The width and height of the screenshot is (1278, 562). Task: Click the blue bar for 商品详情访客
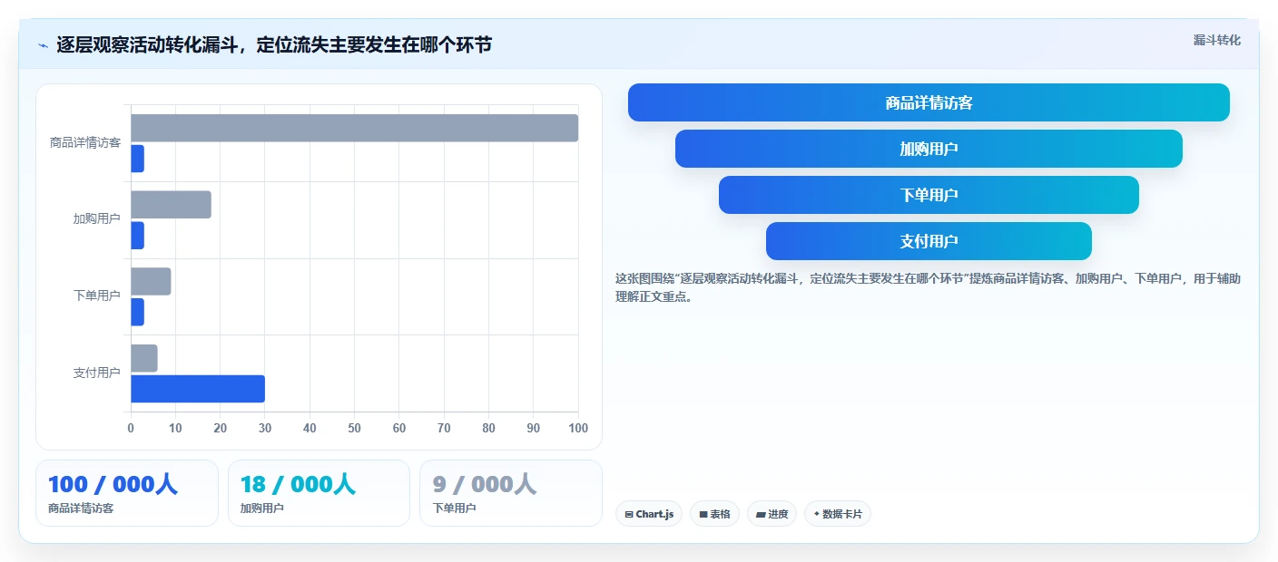pos(137,159)
